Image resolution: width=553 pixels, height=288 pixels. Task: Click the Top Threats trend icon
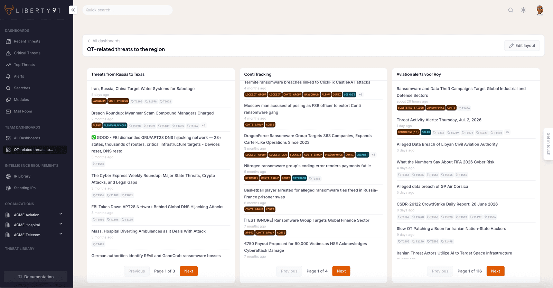click(x=8, y=65)
